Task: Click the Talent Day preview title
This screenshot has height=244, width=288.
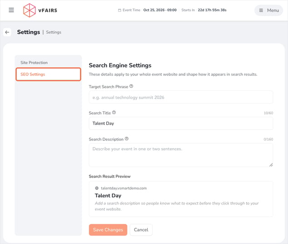Action: click(x=108, y=195)
